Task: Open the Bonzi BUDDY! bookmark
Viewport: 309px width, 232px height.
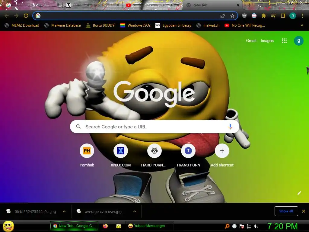Action: [x=101, y=25]
